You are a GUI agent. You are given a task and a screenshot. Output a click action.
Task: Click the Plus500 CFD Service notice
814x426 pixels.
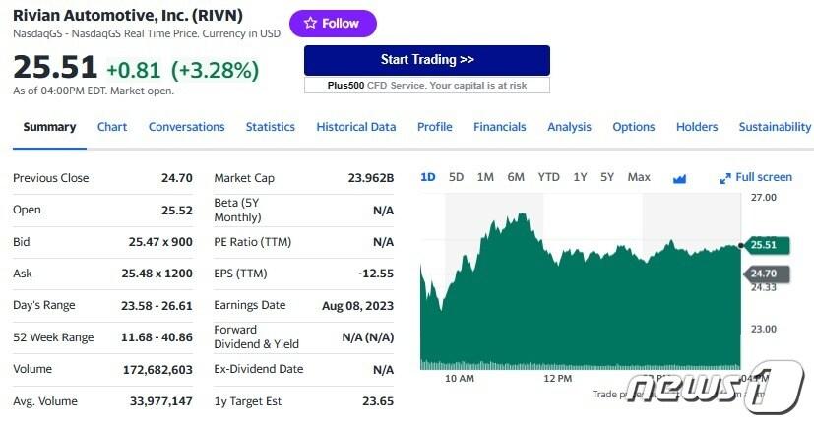[x=426, y=86]
